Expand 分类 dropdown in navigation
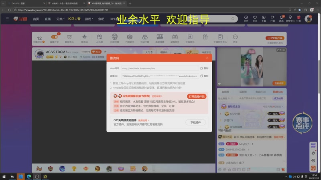Screen dimensions: 321x180 click(x=60, y=19)
